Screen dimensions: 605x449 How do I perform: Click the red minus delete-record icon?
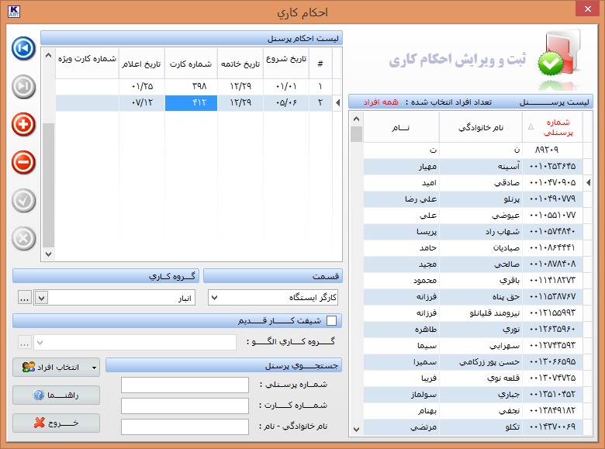(x=24, y=162)
